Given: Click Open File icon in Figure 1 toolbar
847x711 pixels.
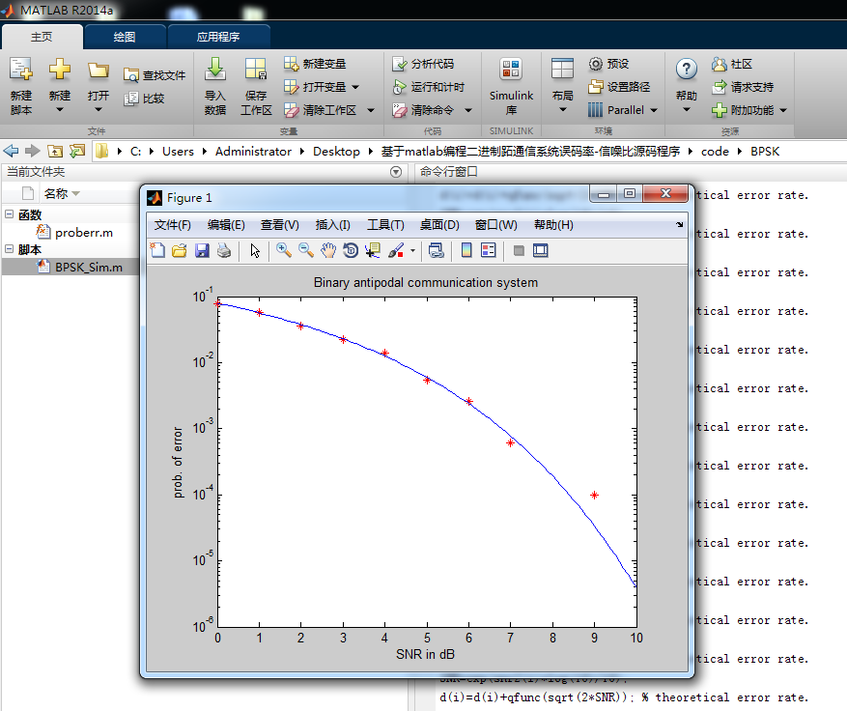Looking at the screenshot, I should point(180,250).
